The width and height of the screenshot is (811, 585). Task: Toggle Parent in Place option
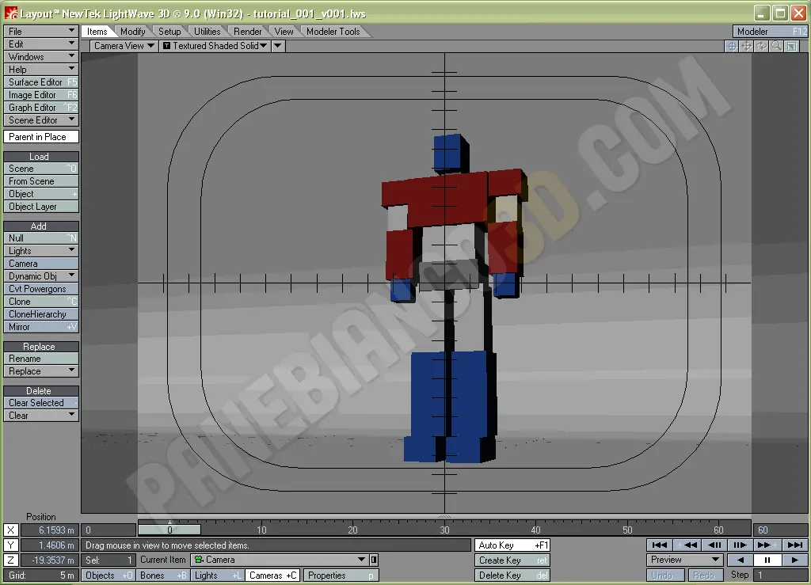pos(41,137)
